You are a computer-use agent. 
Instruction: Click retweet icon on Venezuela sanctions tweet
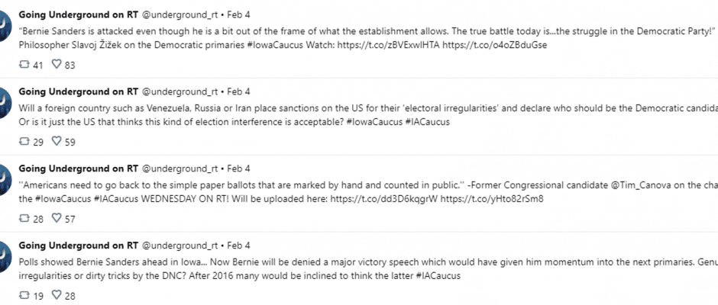pos(24,142)
